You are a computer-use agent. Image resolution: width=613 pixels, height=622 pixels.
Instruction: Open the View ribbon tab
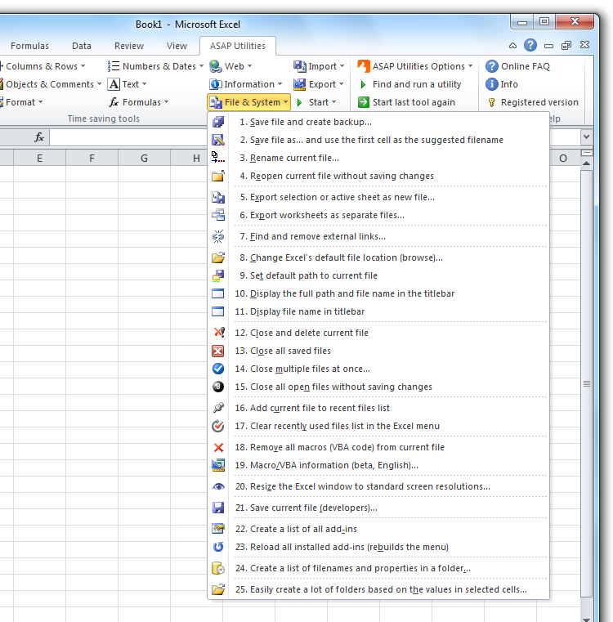177,46
